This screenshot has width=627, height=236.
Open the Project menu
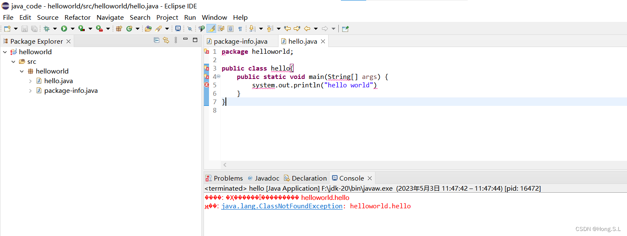click(x=167, y=18)
